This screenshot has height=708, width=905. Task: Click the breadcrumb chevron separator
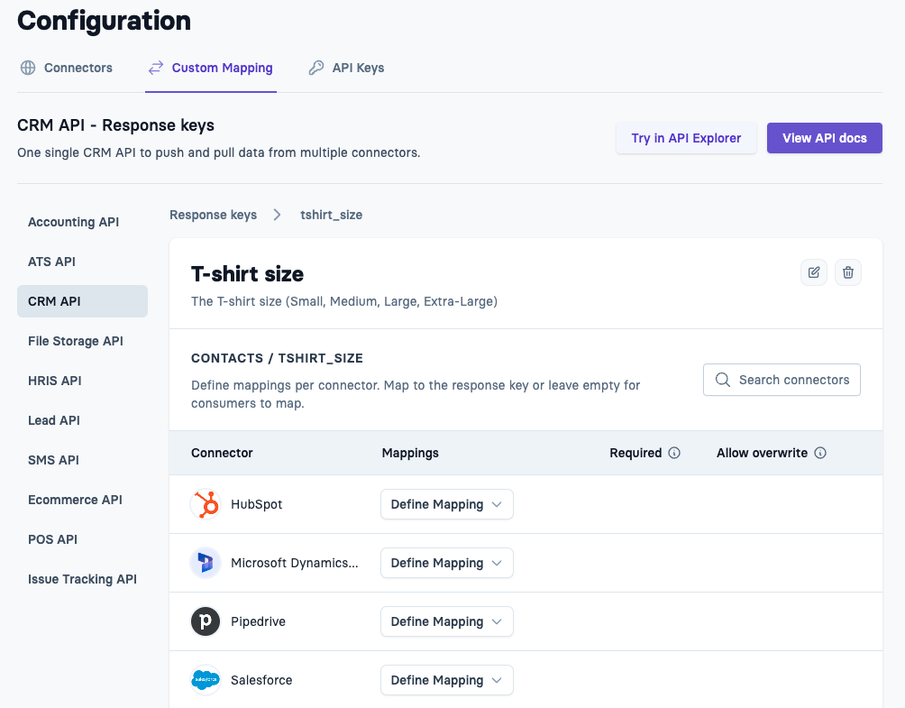point(277,215)
